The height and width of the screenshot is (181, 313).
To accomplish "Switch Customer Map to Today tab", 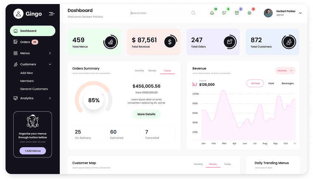I will 227,164.
